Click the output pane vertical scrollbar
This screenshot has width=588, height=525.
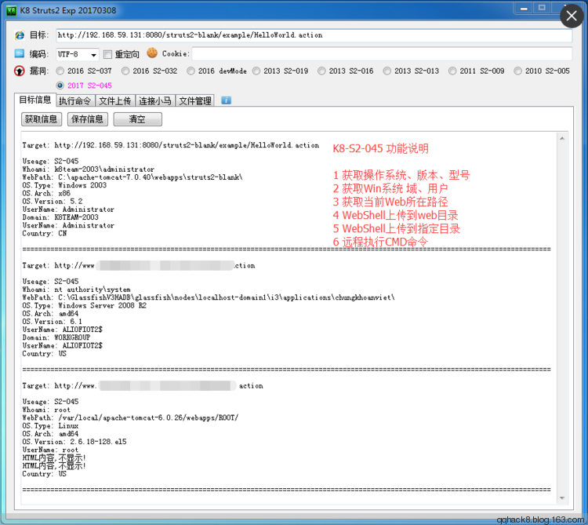click(562, 314)
